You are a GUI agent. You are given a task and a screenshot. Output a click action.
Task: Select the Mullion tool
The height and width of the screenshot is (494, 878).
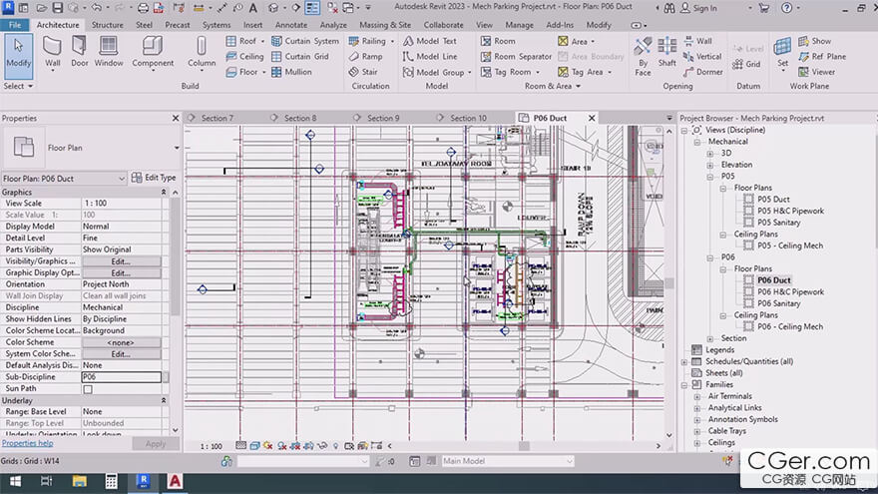click(291, 72)
